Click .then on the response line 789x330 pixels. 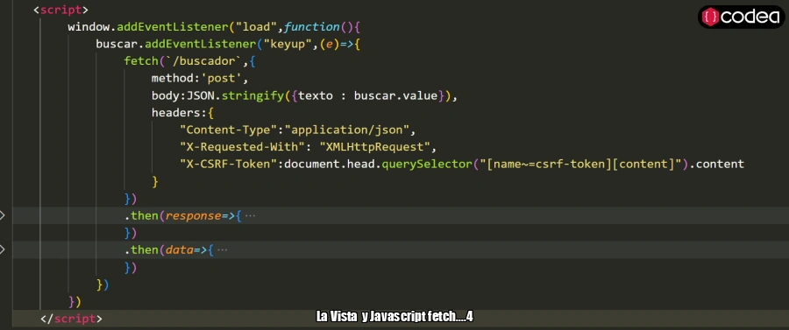pyautogui.click(x=141, y=216)
